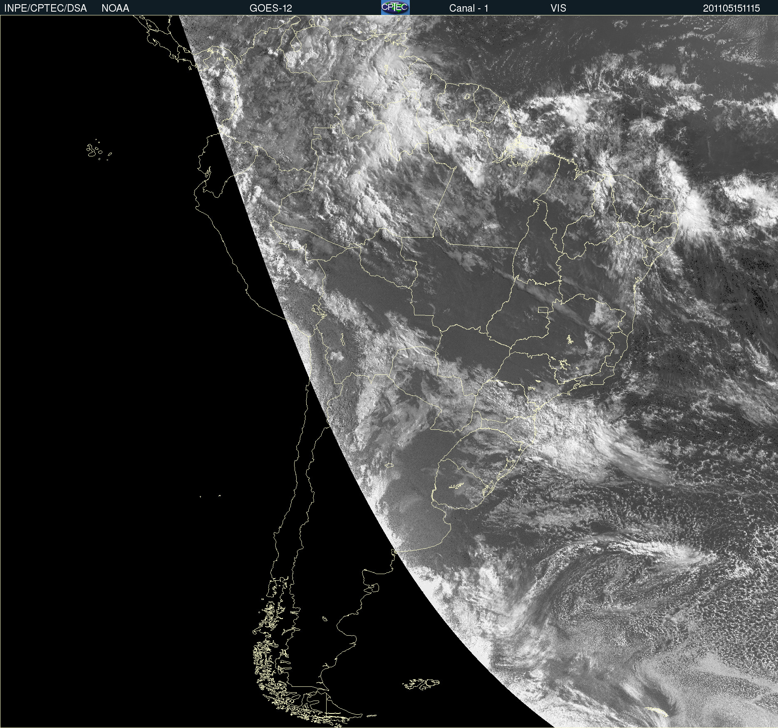
Task: Select the 'Canal - 1' channel label
Action: point(469,8)
